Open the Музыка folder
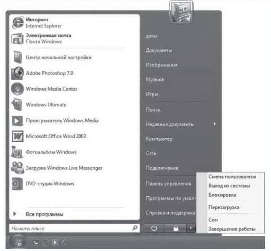271x251 pixels. (x=155, y=80)
